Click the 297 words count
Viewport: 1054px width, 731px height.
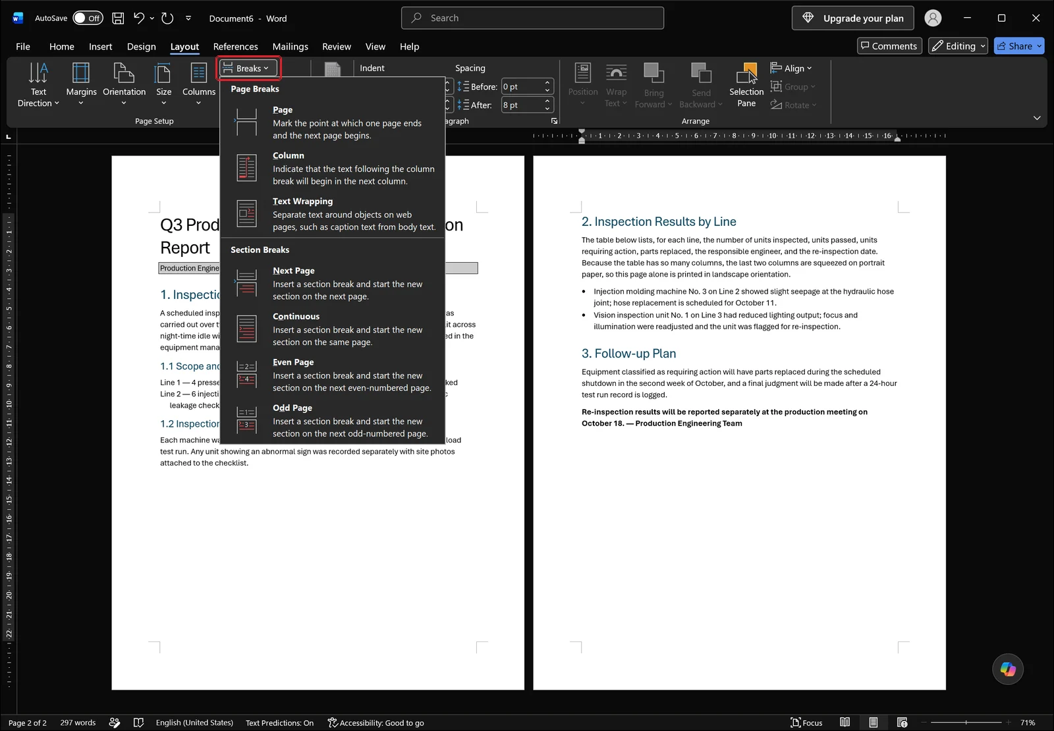click(78, 722)
